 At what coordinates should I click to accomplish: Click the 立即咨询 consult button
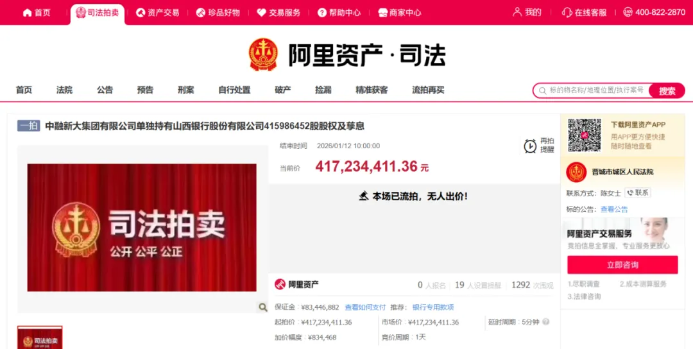[x=622, y=265]
